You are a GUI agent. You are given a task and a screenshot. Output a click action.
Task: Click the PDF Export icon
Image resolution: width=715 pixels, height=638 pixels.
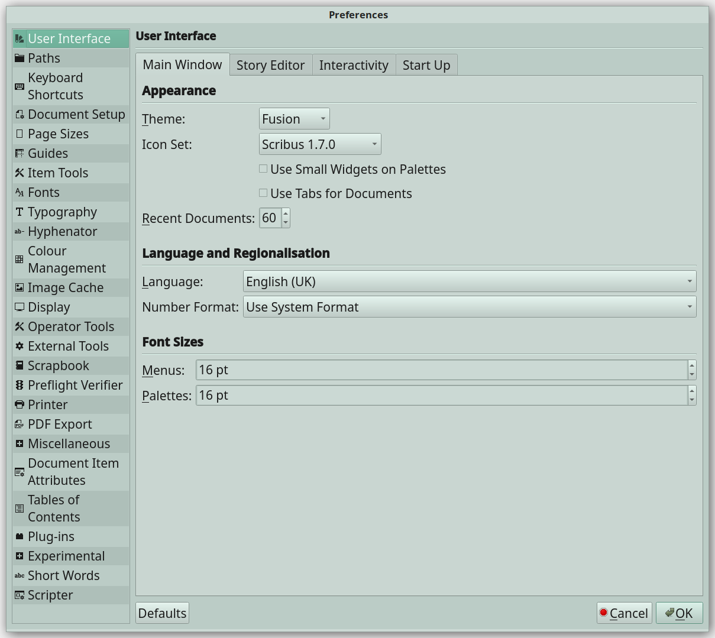[20, 424]
